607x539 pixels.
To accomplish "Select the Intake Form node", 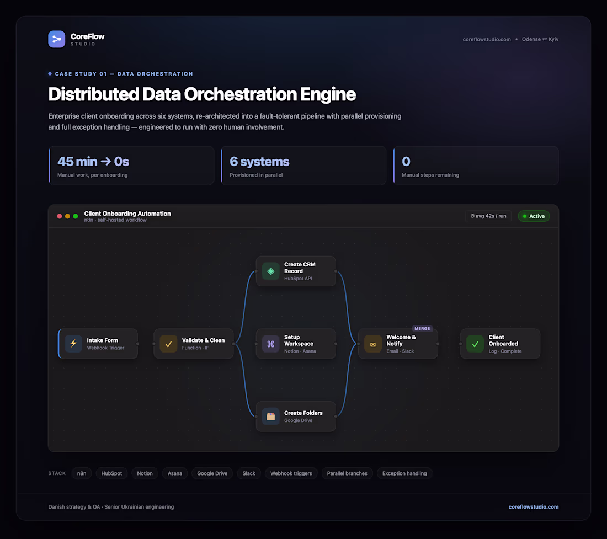I will tap(98, 344).
